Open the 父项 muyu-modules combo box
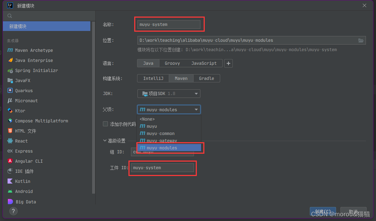 169,109
